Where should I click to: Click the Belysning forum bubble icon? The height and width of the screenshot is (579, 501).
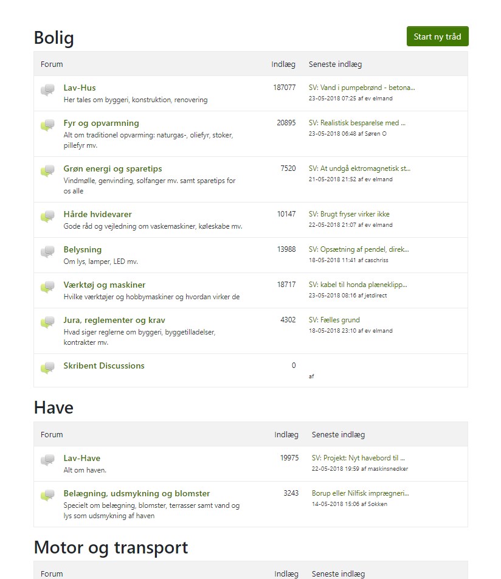pyautogui.click(x=47, y=251)
